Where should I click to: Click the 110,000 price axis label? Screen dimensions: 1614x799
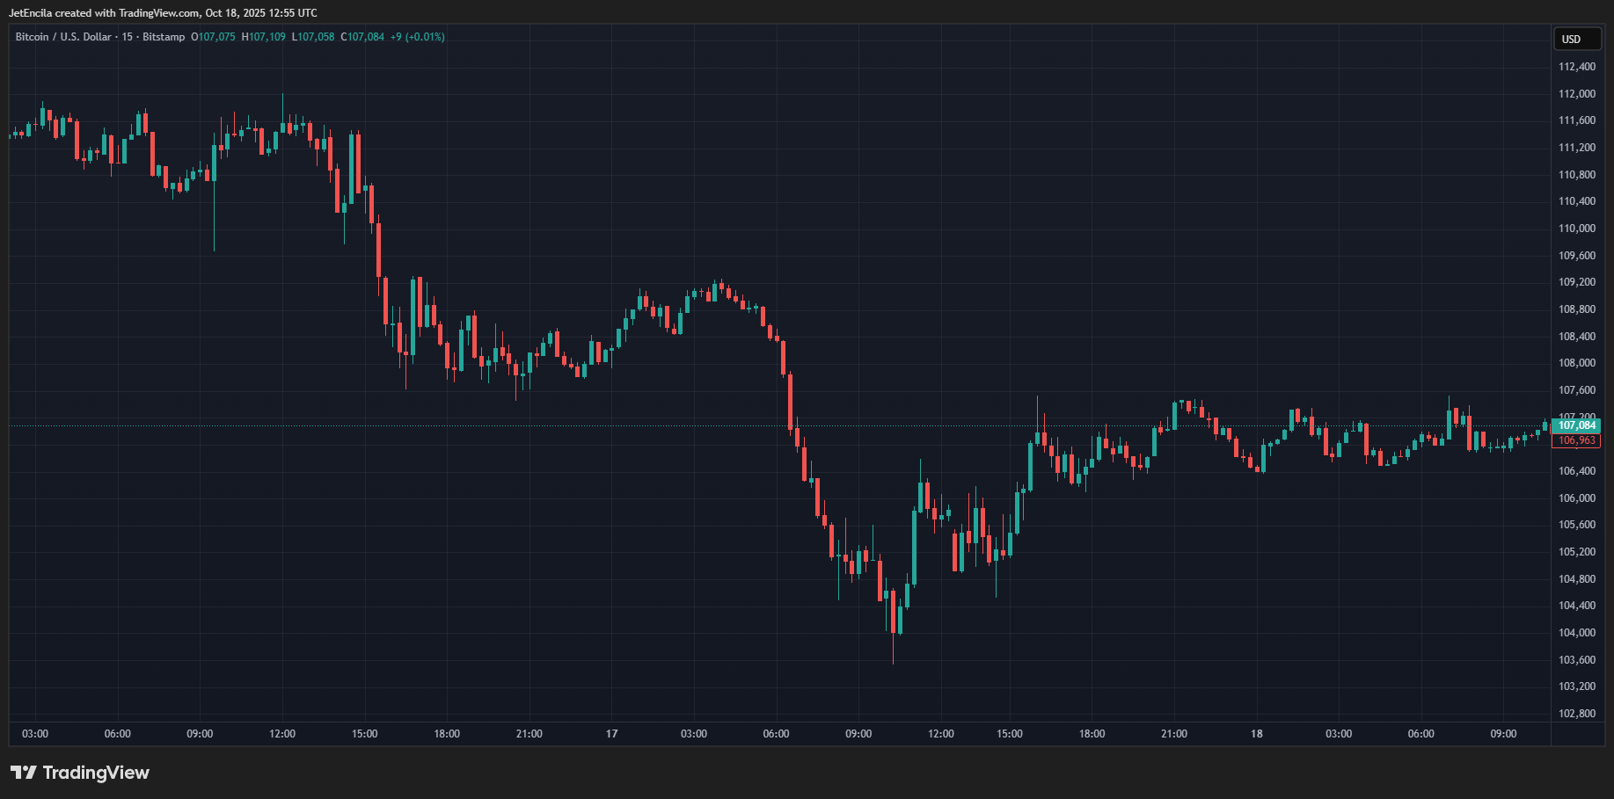point(1577,229)
